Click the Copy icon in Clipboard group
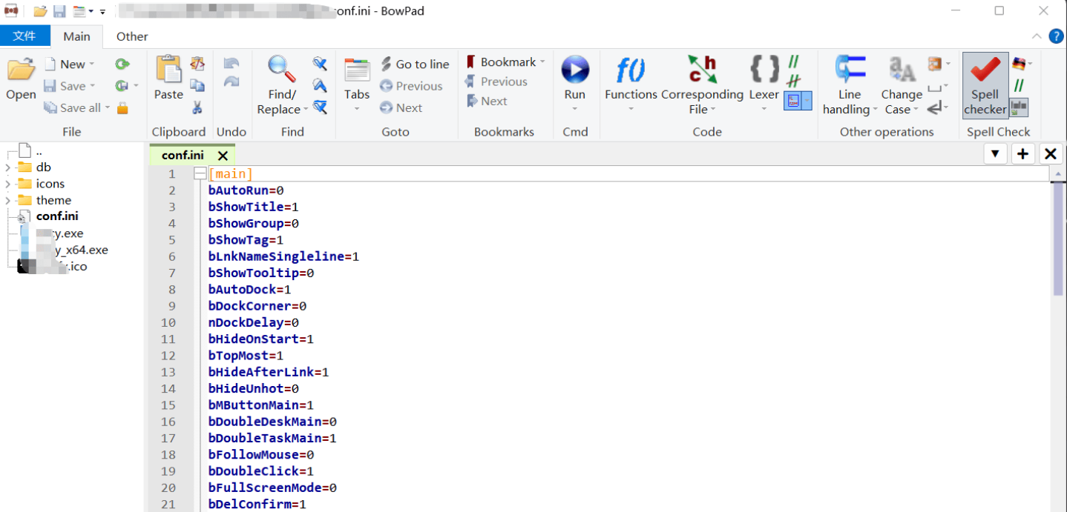1067x512 pixels. (x=197, y=86)
